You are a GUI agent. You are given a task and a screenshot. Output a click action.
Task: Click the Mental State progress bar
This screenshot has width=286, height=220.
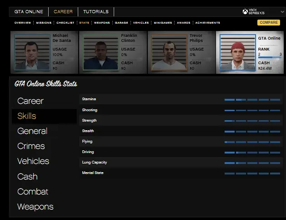tap(252, 174)
